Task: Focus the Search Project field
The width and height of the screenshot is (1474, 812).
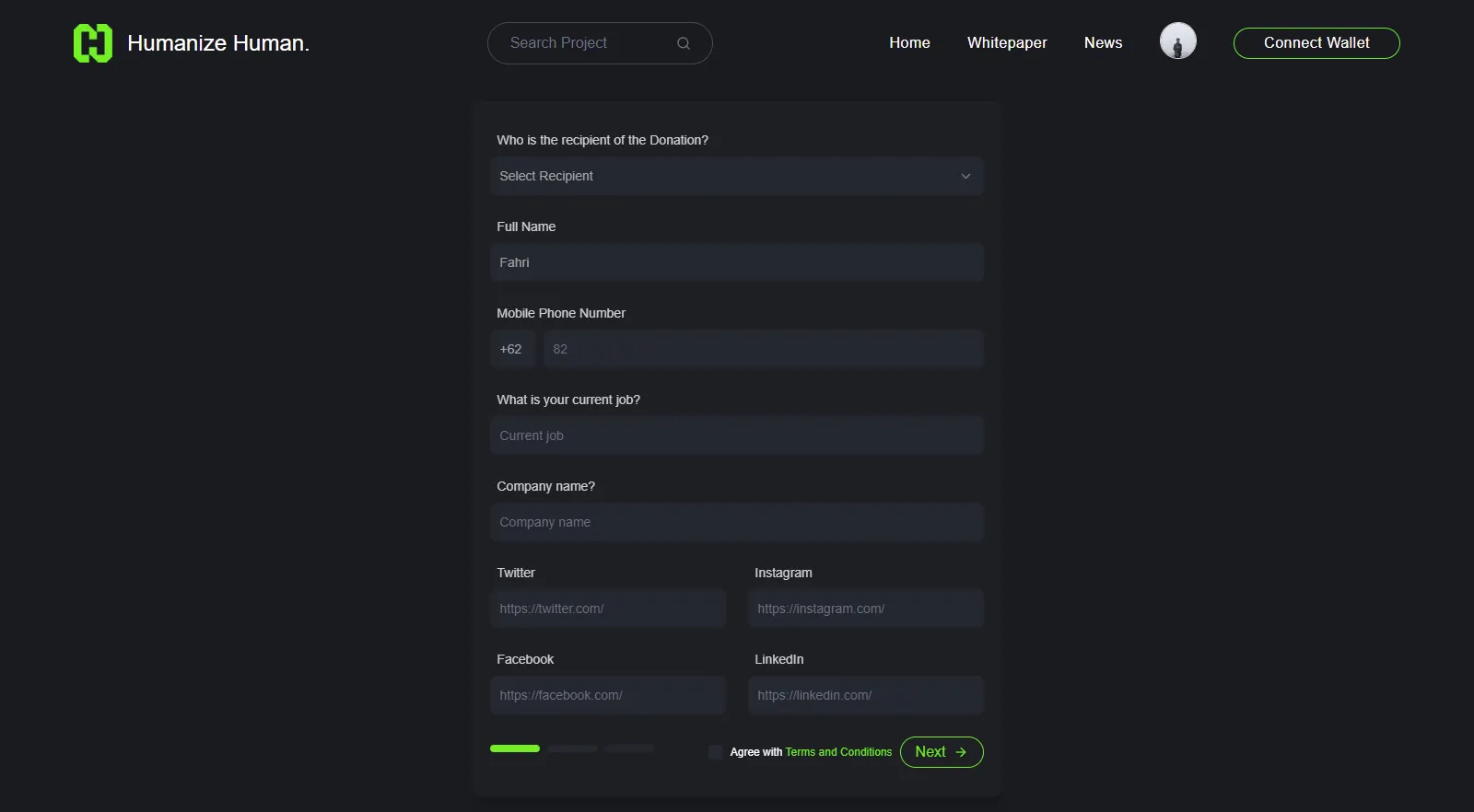Action: tap(590, 43)
